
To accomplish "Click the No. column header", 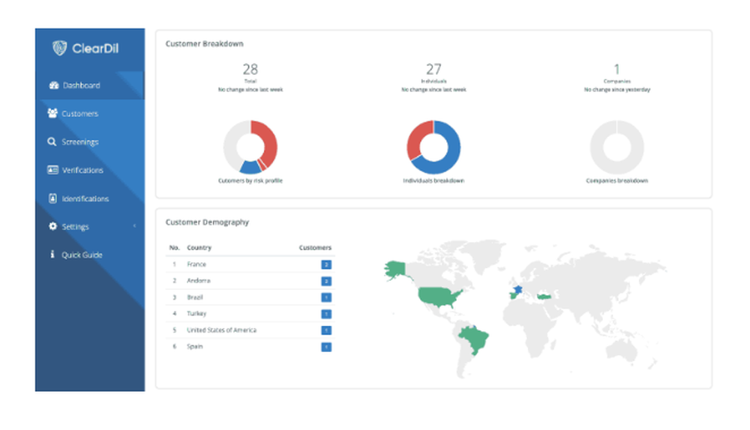I will [x=174, y=247].
